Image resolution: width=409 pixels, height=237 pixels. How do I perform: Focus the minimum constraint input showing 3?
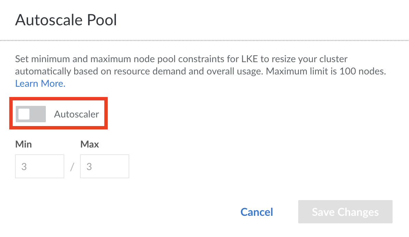click(x=39, y=166)
